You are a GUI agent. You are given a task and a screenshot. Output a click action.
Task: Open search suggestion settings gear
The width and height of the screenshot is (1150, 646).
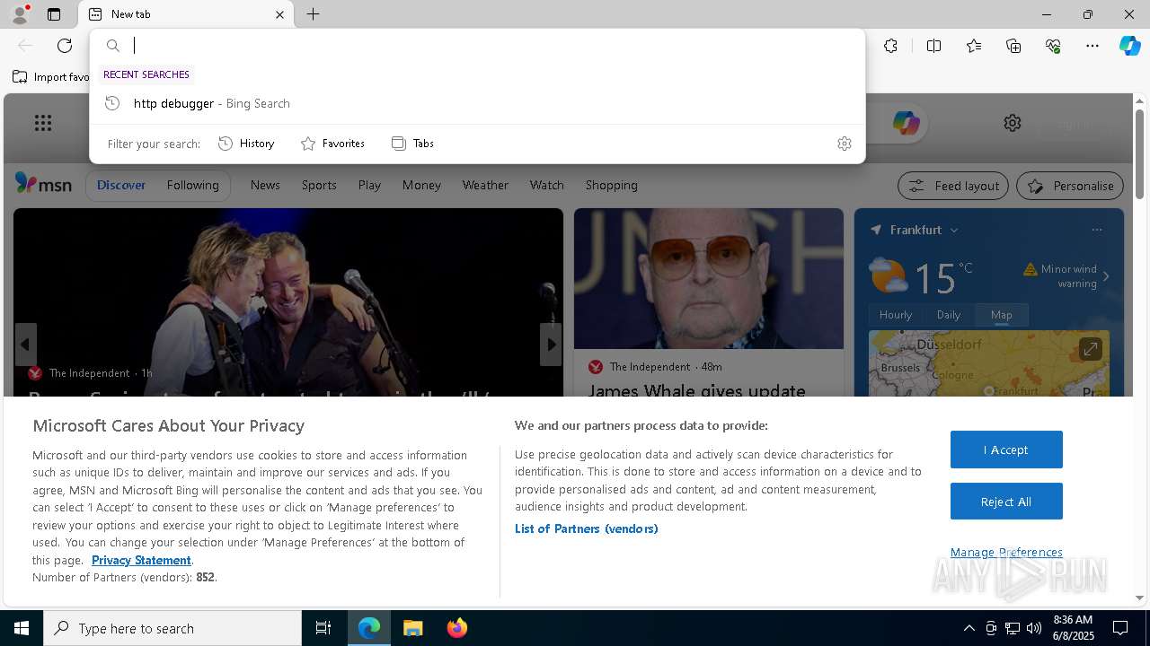pos(844,144)
